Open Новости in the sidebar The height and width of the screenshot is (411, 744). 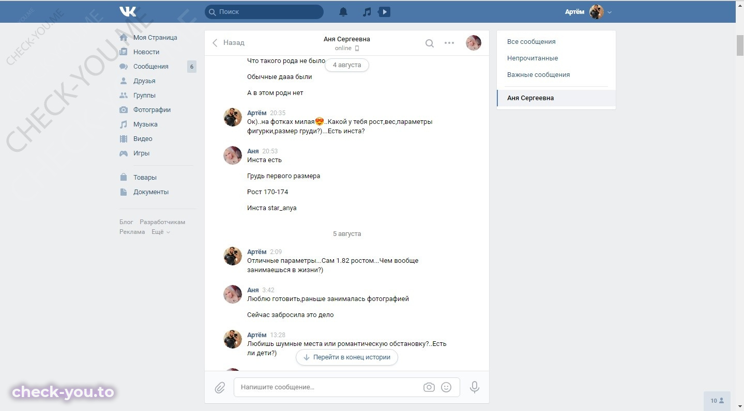(x=146, y=52)
